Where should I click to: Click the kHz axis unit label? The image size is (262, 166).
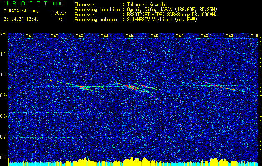(x=4, y=34)
